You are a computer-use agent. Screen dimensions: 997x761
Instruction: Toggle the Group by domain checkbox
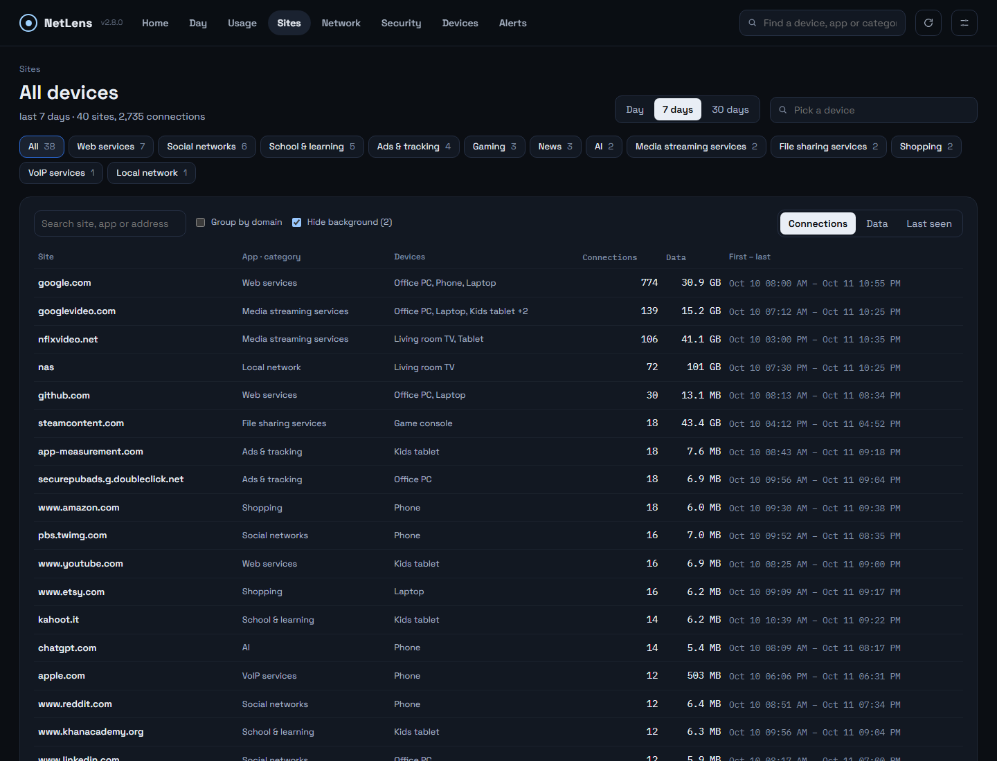tap(201, 222)
